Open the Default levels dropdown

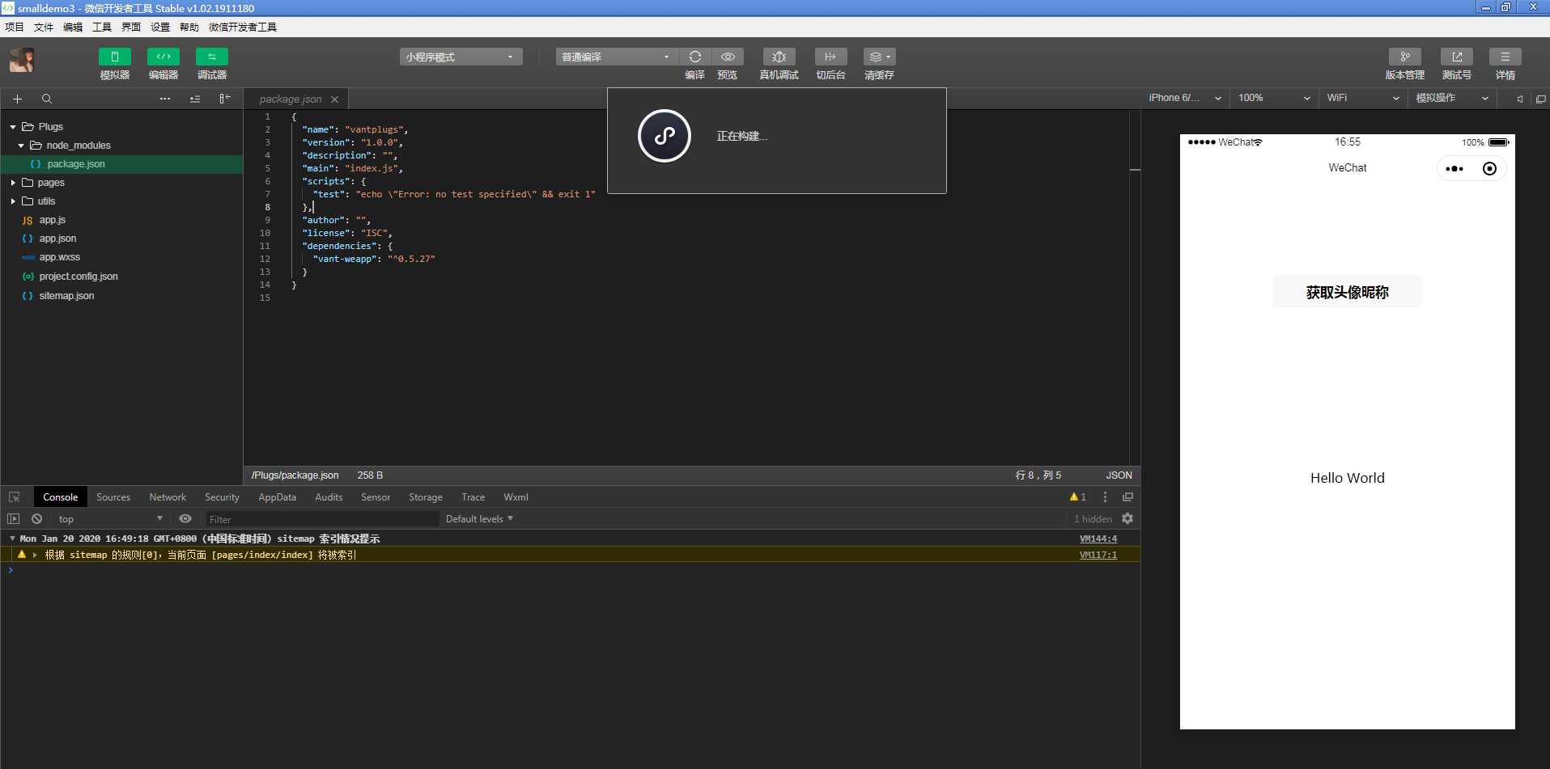pos(479,519)
